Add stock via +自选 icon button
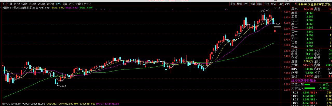The image size is (332, 106). (280, 4)
